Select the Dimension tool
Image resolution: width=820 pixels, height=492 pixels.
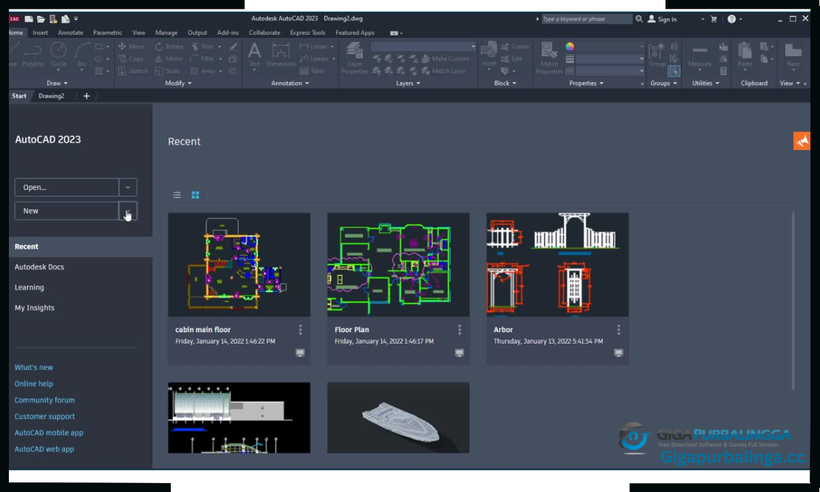(281, 55)
